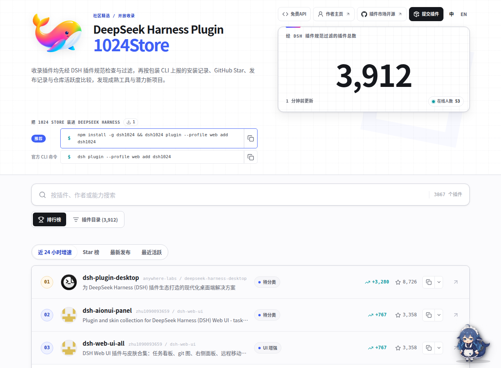Screen dimensions: 501x368
Task: Click the 8,726 star count
Action: click(410, 282)
